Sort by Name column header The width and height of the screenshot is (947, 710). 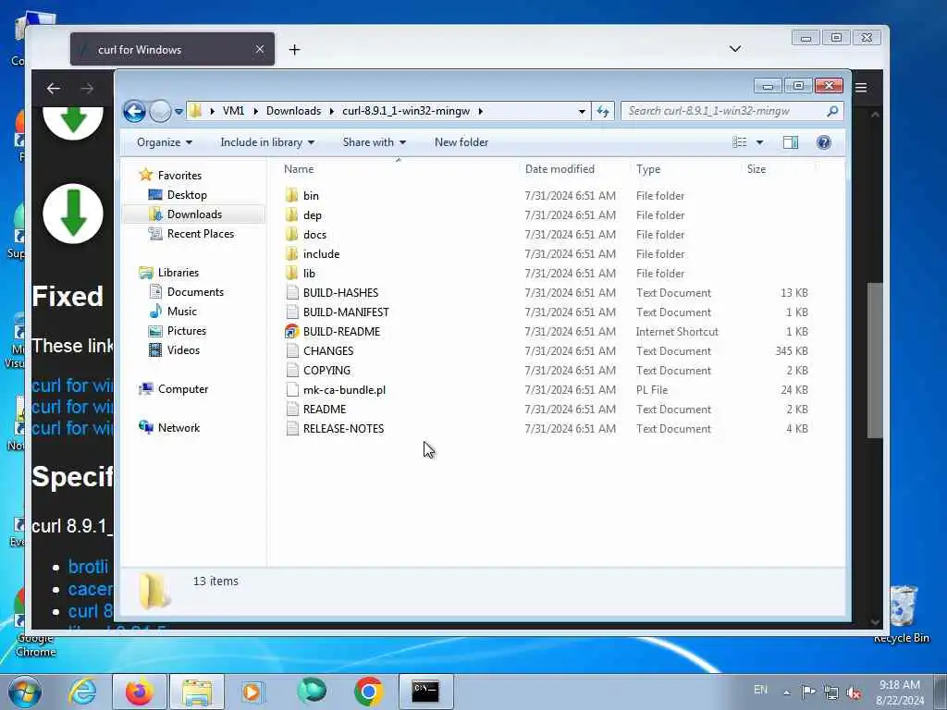tap(299, 170)
